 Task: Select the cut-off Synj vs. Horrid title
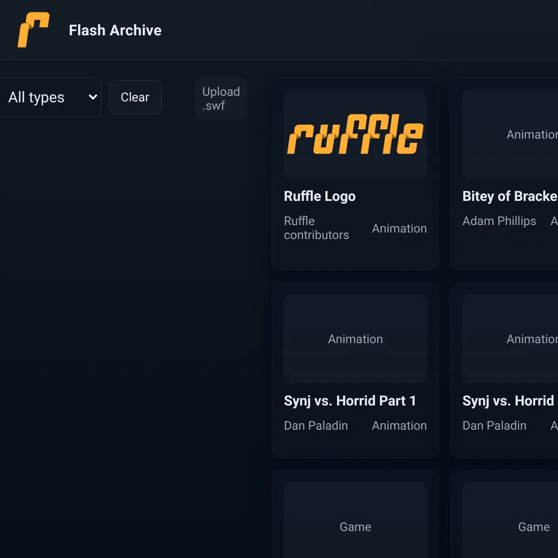[508, 401]
